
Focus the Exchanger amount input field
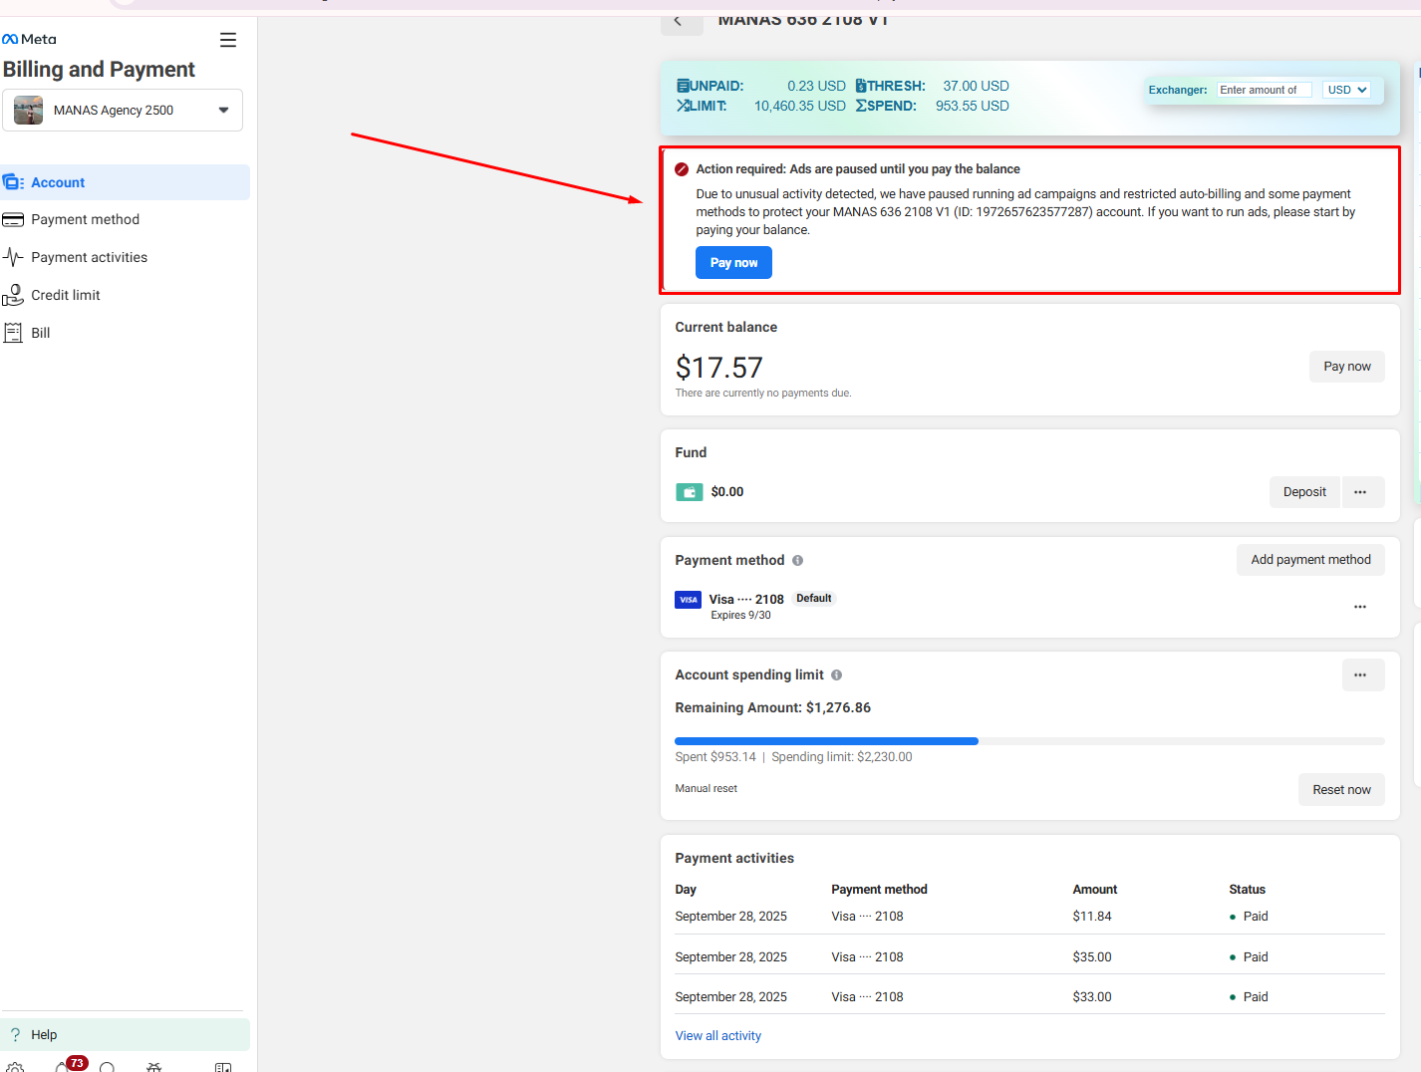[1264, 90]
